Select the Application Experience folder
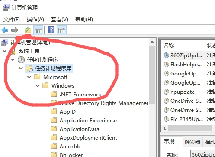This screenshot has width=215, height=157. click(88, 121)
